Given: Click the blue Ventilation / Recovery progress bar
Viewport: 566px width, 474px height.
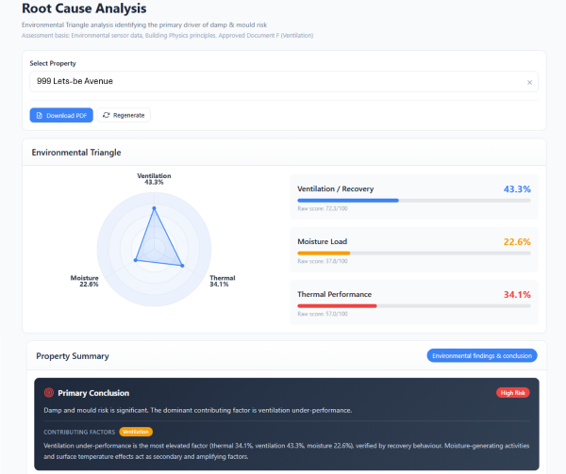Looking at the screenshot, I should 347,200.
